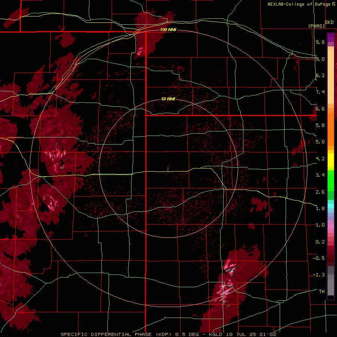Click the 7.4 scale value
This screenshot has width=337, height=337.
pyautogui.click(x=320, y=92)
